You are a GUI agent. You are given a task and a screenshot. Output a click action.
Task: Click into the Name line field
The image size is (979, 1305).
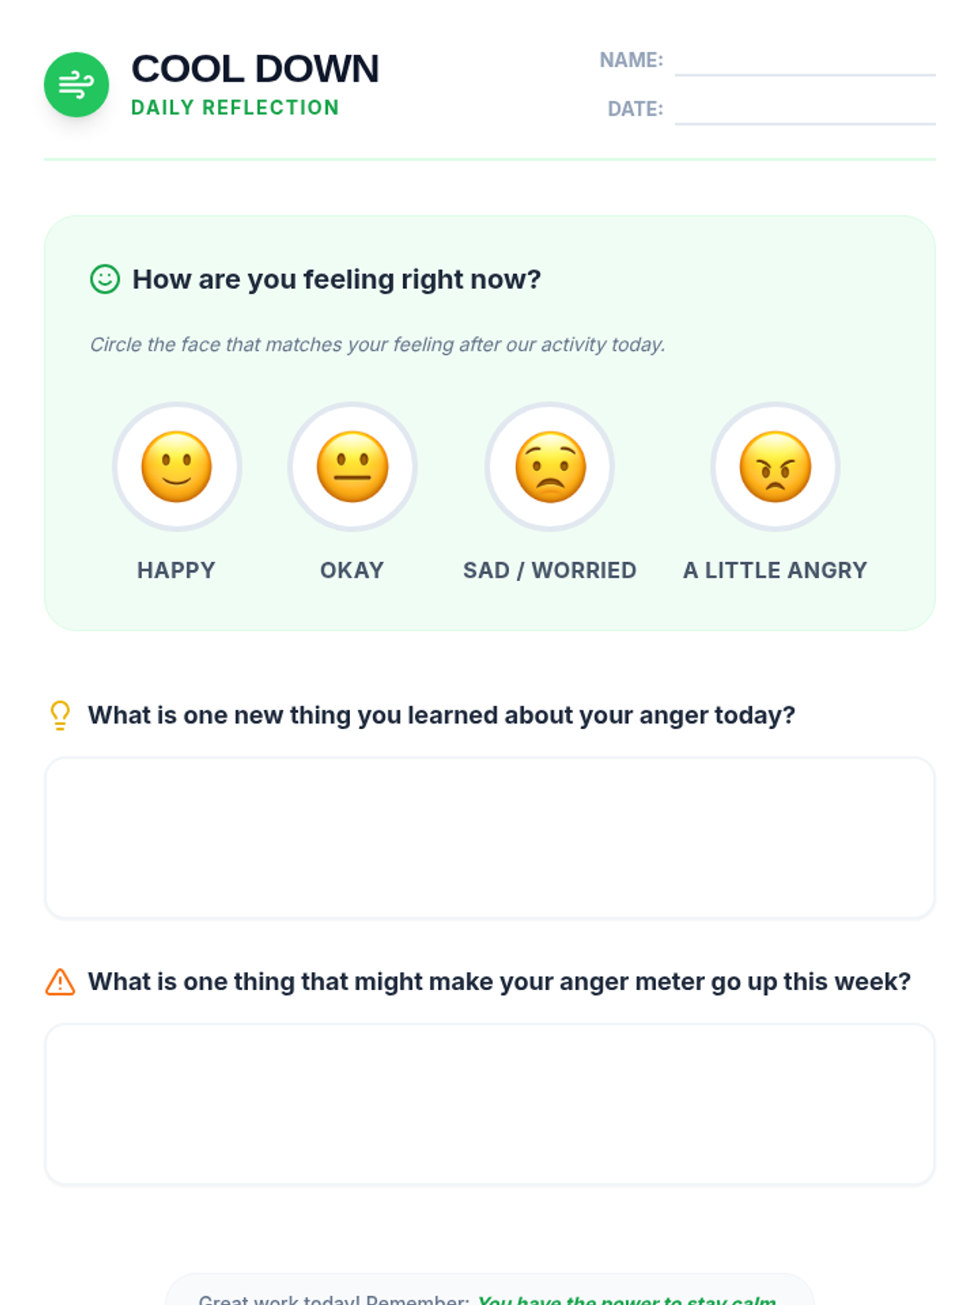804,62
